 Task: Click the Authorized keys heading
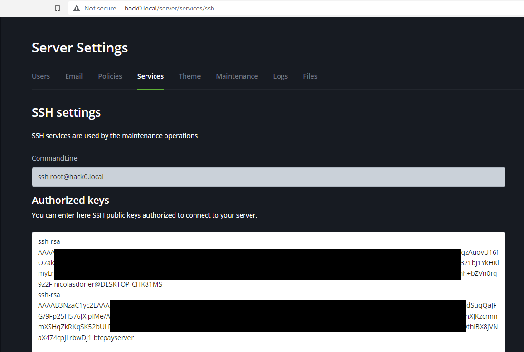pos(70,200)
